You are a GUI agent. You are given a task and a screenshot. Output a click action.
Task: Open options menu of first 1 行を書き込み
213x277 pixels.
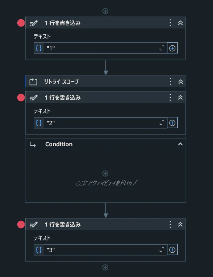click(x=170, y=23)
